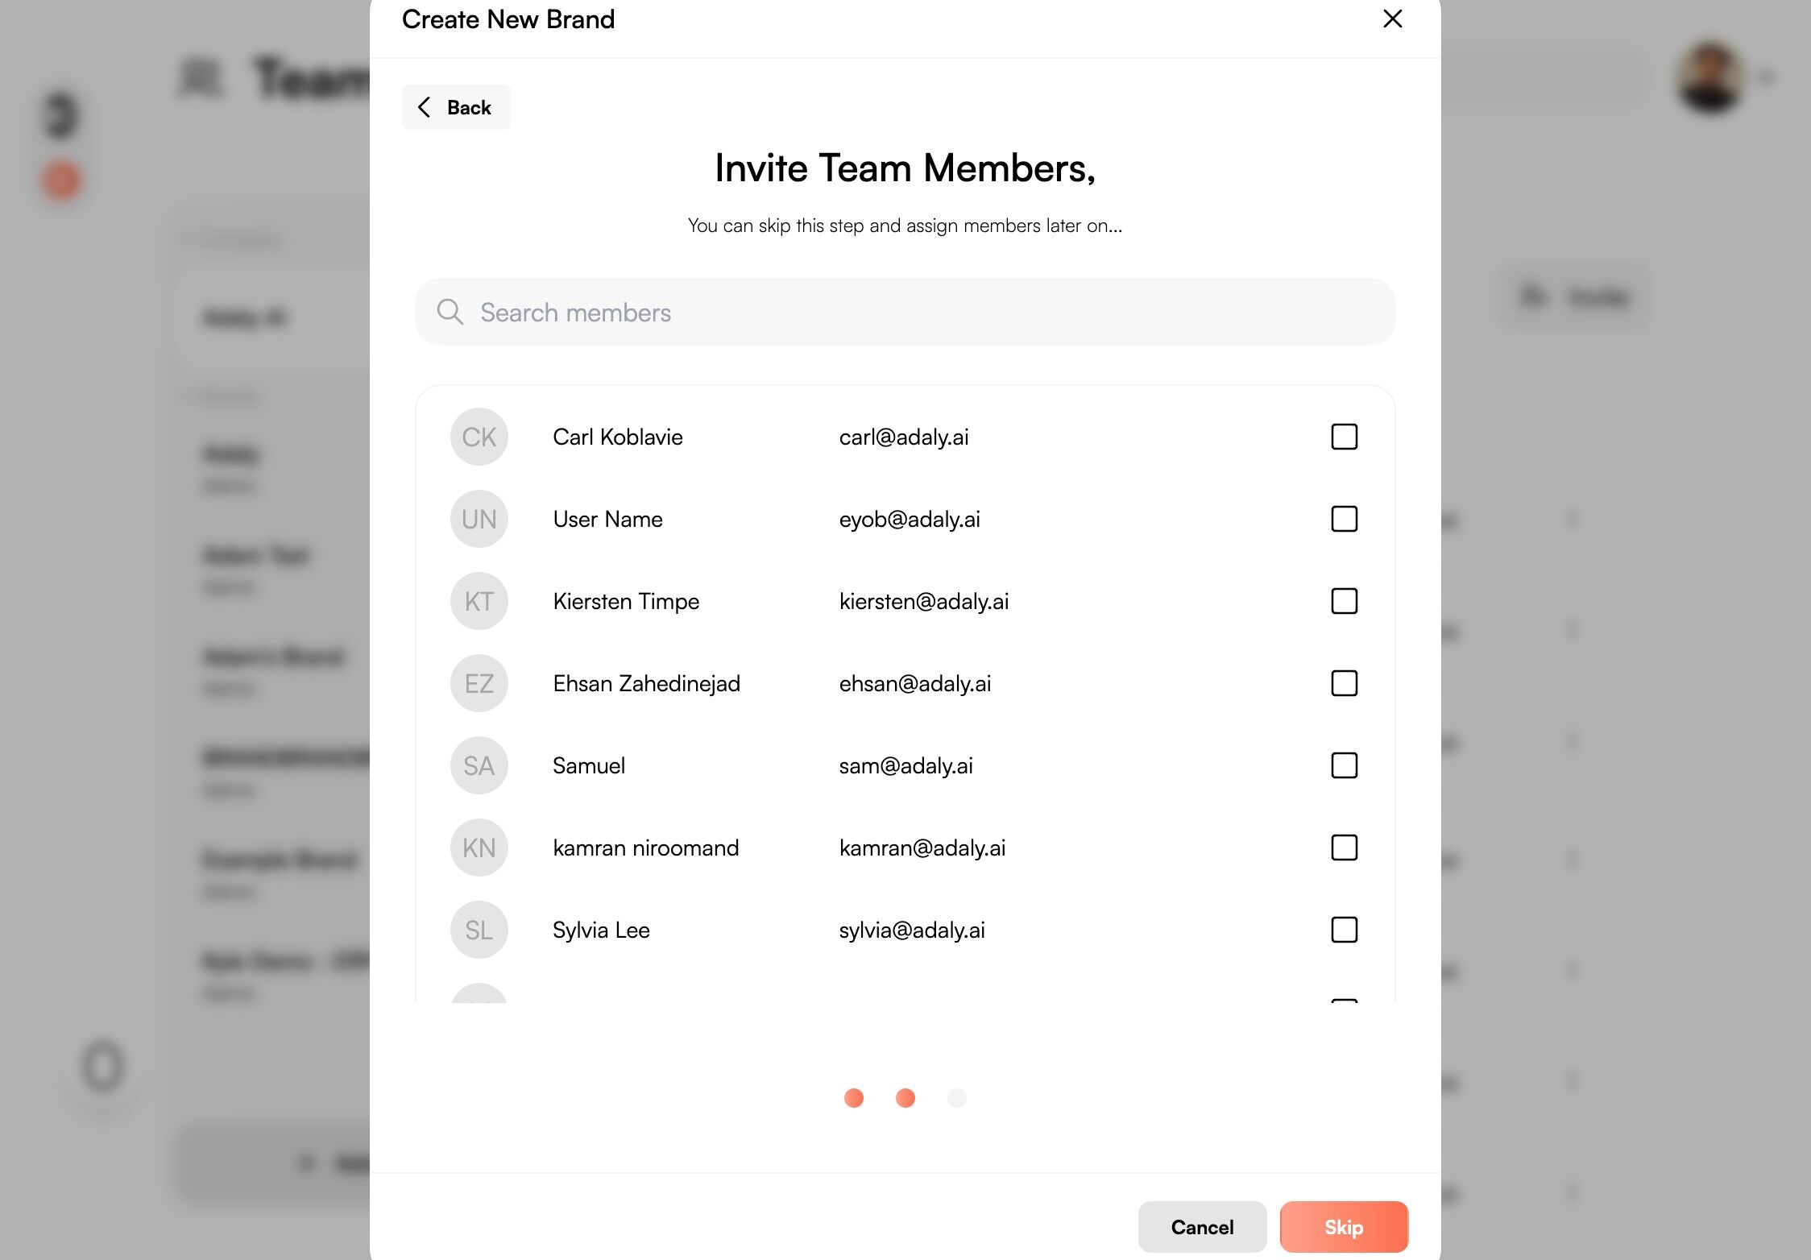This screenshot has height=1260, width=1811.
Task: Click the CK avatar for Carl Koblavie
Action: coord(479,437)
